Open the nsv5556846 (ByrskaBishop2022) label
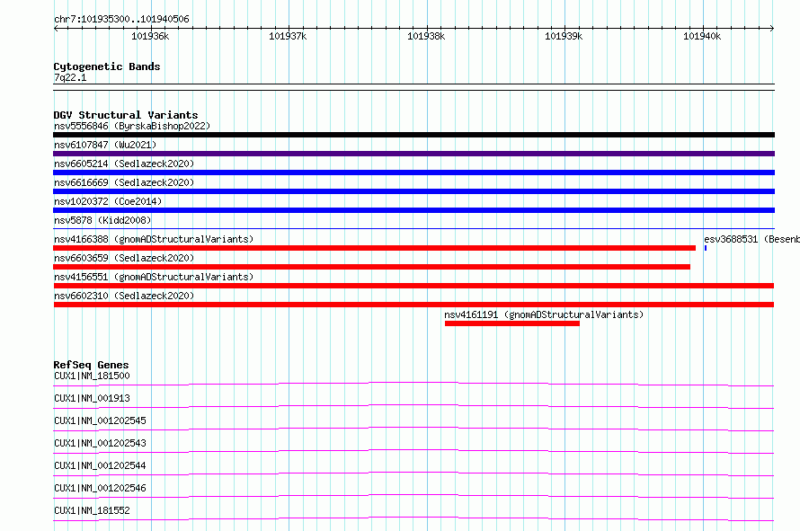 (132, 126)
